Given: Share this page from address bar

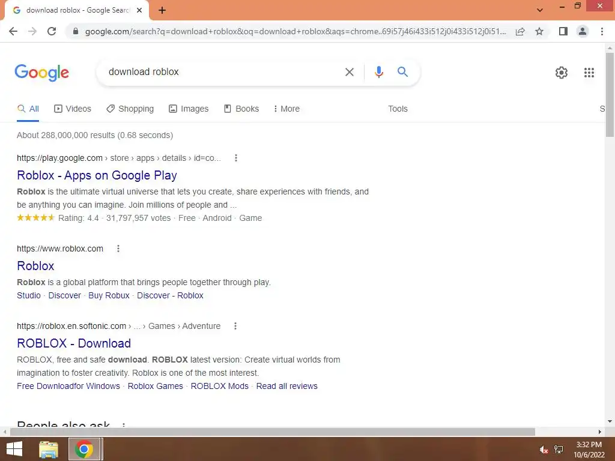Looking at the screenshot, I should (520, 31).
